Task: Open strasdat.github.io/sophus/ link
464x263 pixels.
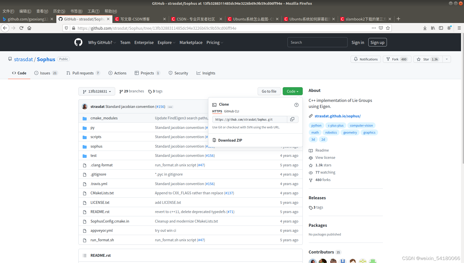Action: click(338, 116)
